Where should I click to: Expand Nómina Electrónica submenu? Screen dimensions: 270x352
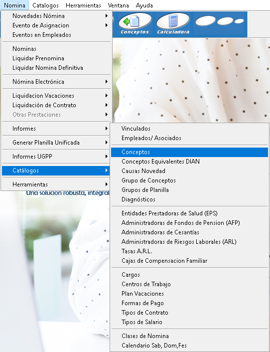click(56, 82)
